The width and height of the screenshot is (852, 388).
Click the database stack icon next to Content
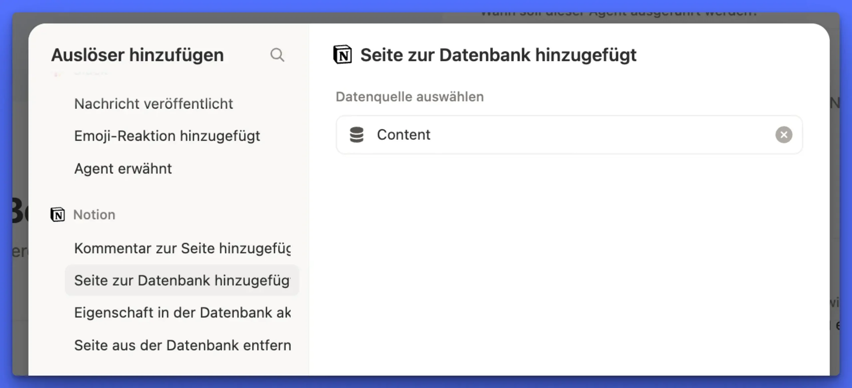pyautogui.click(x=356, y=135)
